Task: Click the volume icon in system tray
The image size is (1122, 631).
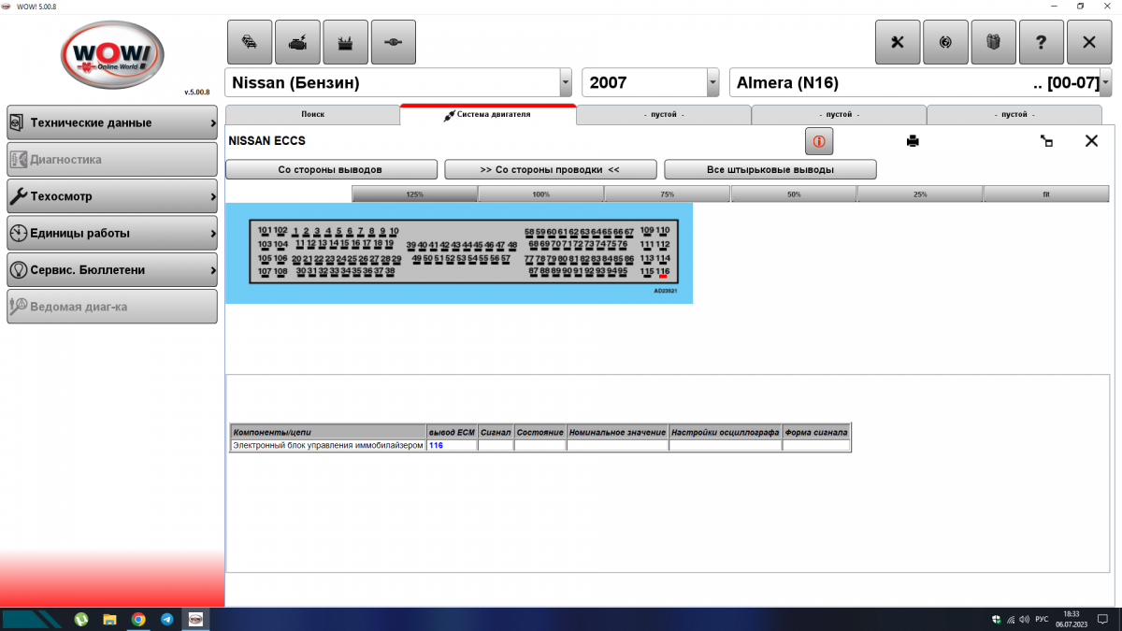Action: pos(1025,619)
